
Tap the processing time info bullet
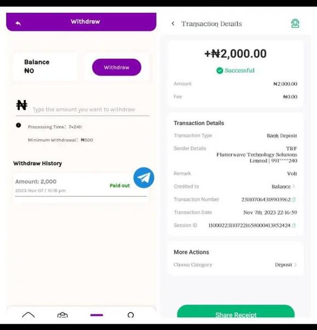tap(19, 125)
